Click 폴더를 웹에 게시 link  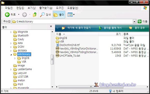click(x=113, y=28)
